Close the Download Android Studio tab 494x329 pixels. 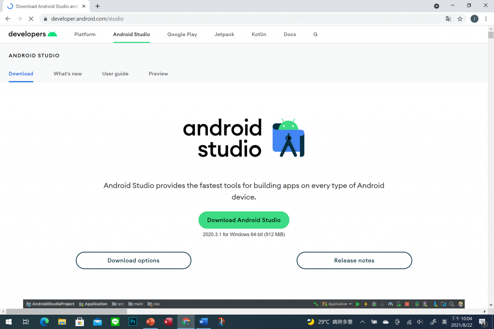(x=84, y=6)
